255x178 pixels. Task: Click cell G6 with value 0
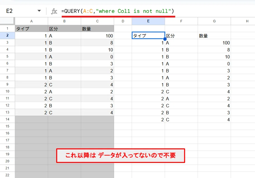[214, 63]
